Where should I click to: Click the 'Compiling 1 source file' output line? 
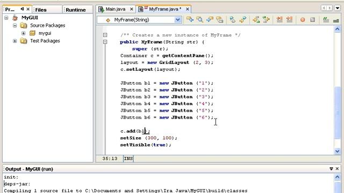click(126, 191)
